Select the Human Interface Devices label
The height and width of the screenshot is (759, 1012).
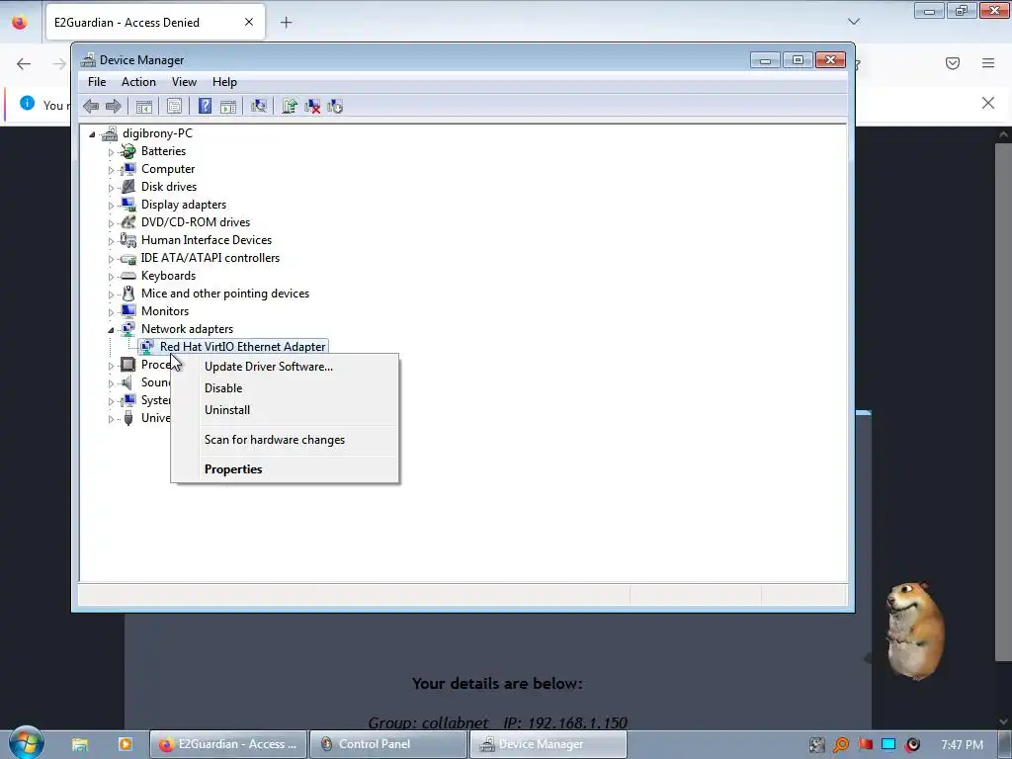click(x=207, y=240)
